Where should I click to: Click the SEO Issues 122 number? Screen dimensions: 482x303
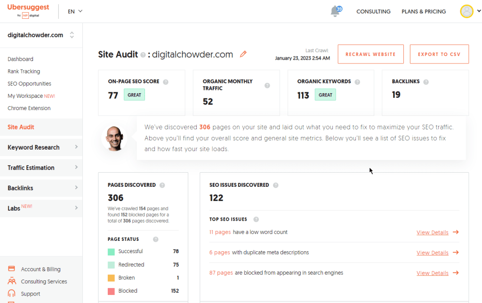(216, 198)
